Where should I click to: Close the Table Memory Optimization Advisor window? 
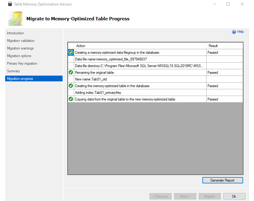point(242,4)
